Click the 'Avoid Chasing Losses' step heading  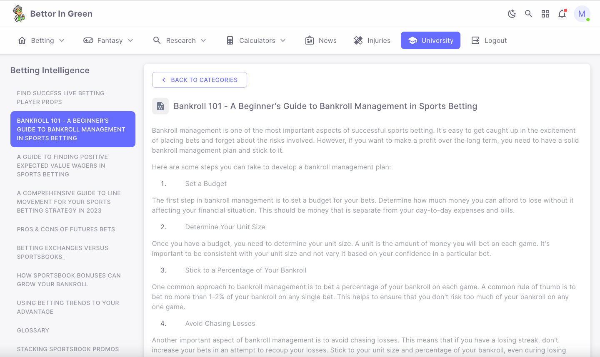(220, 323)
